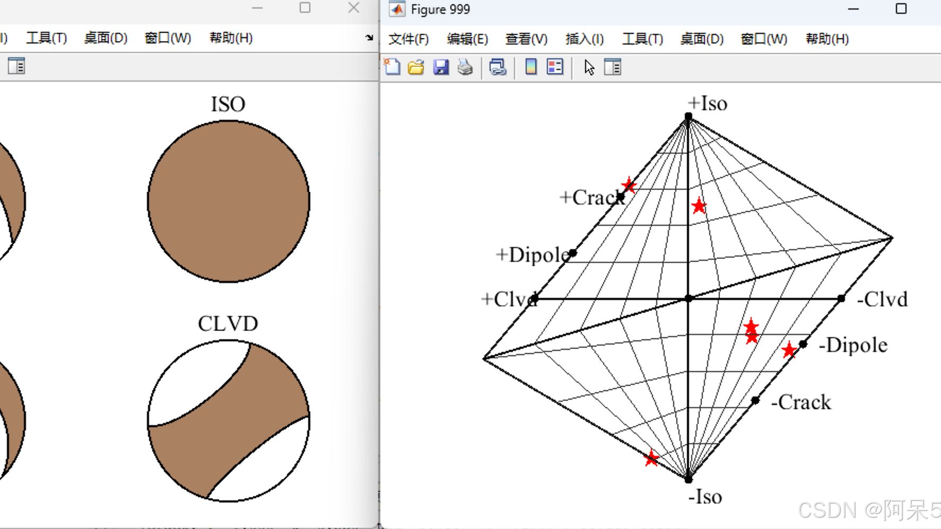Insert a legend into the plot
The height and width of the screenshot is (529, 941).
[554, 67]
